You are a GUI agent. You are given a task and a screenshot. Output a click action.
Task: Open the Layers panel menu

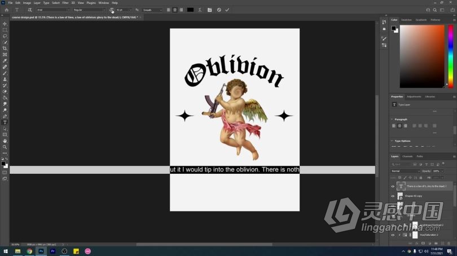[x=454, y=156]
